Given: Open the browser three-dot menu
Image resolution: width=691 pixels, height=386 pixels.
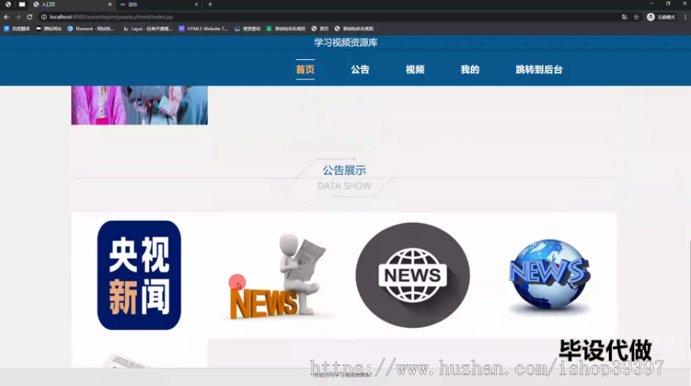Looking at the screenshot, I should pos(686,17).
